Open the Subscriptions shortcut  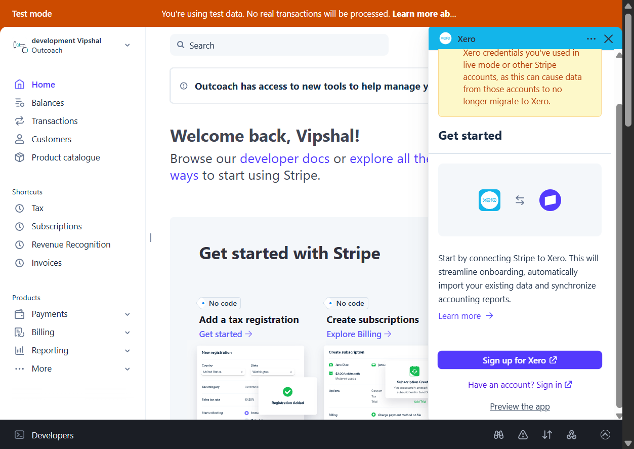pyautogui.click(x=57, y=226)
